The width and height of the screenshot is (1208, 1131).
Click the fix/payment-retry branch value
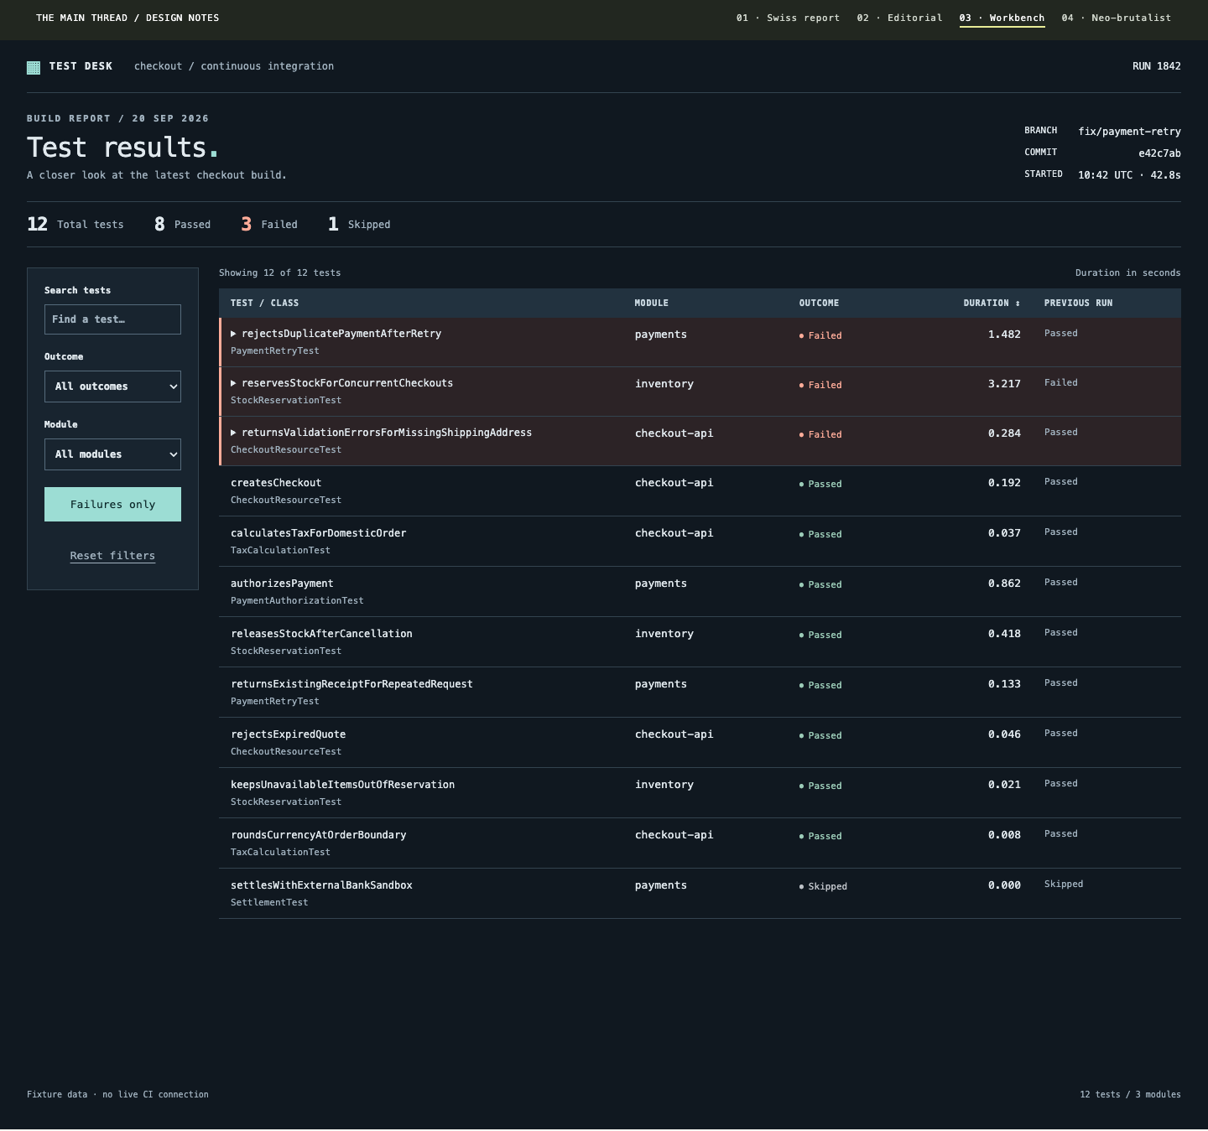(1129, 132)
